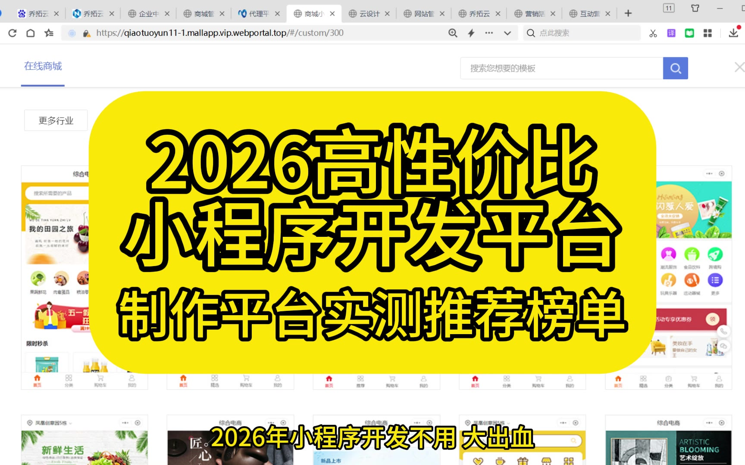Open the 更多行业 industry button

[x=56, y=121]
